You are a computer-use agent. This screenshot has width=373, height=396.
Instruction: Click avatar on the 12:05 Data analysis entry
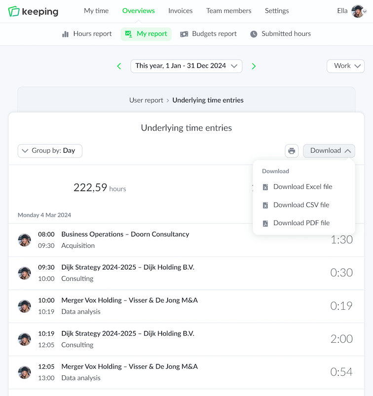(x=24, y=372)
